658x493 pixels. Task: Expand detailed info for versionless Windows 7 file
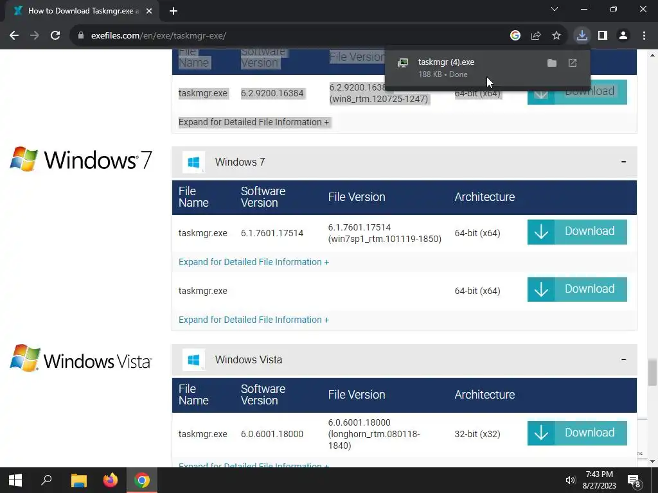pyautogui.click(x=253, y=320)
